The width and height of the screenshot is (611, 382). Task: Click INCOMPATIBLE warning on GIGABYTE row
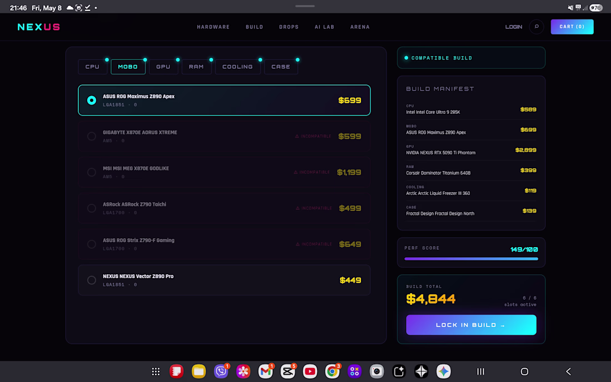(x=313, y=136)
